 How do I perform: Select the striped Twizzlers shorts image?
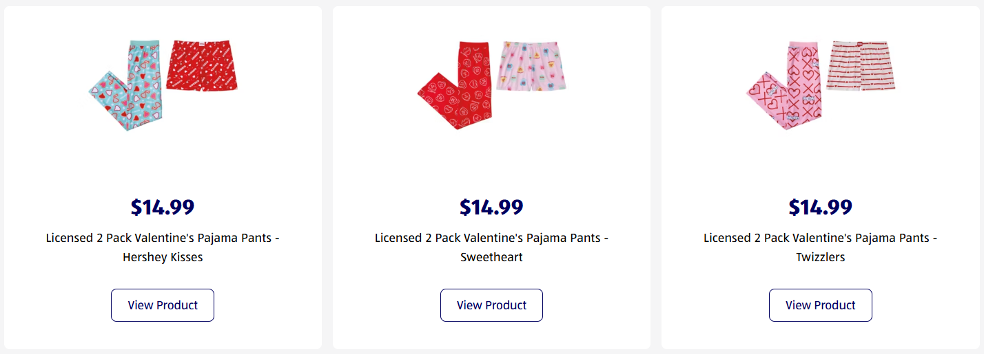tap(861, 66)
